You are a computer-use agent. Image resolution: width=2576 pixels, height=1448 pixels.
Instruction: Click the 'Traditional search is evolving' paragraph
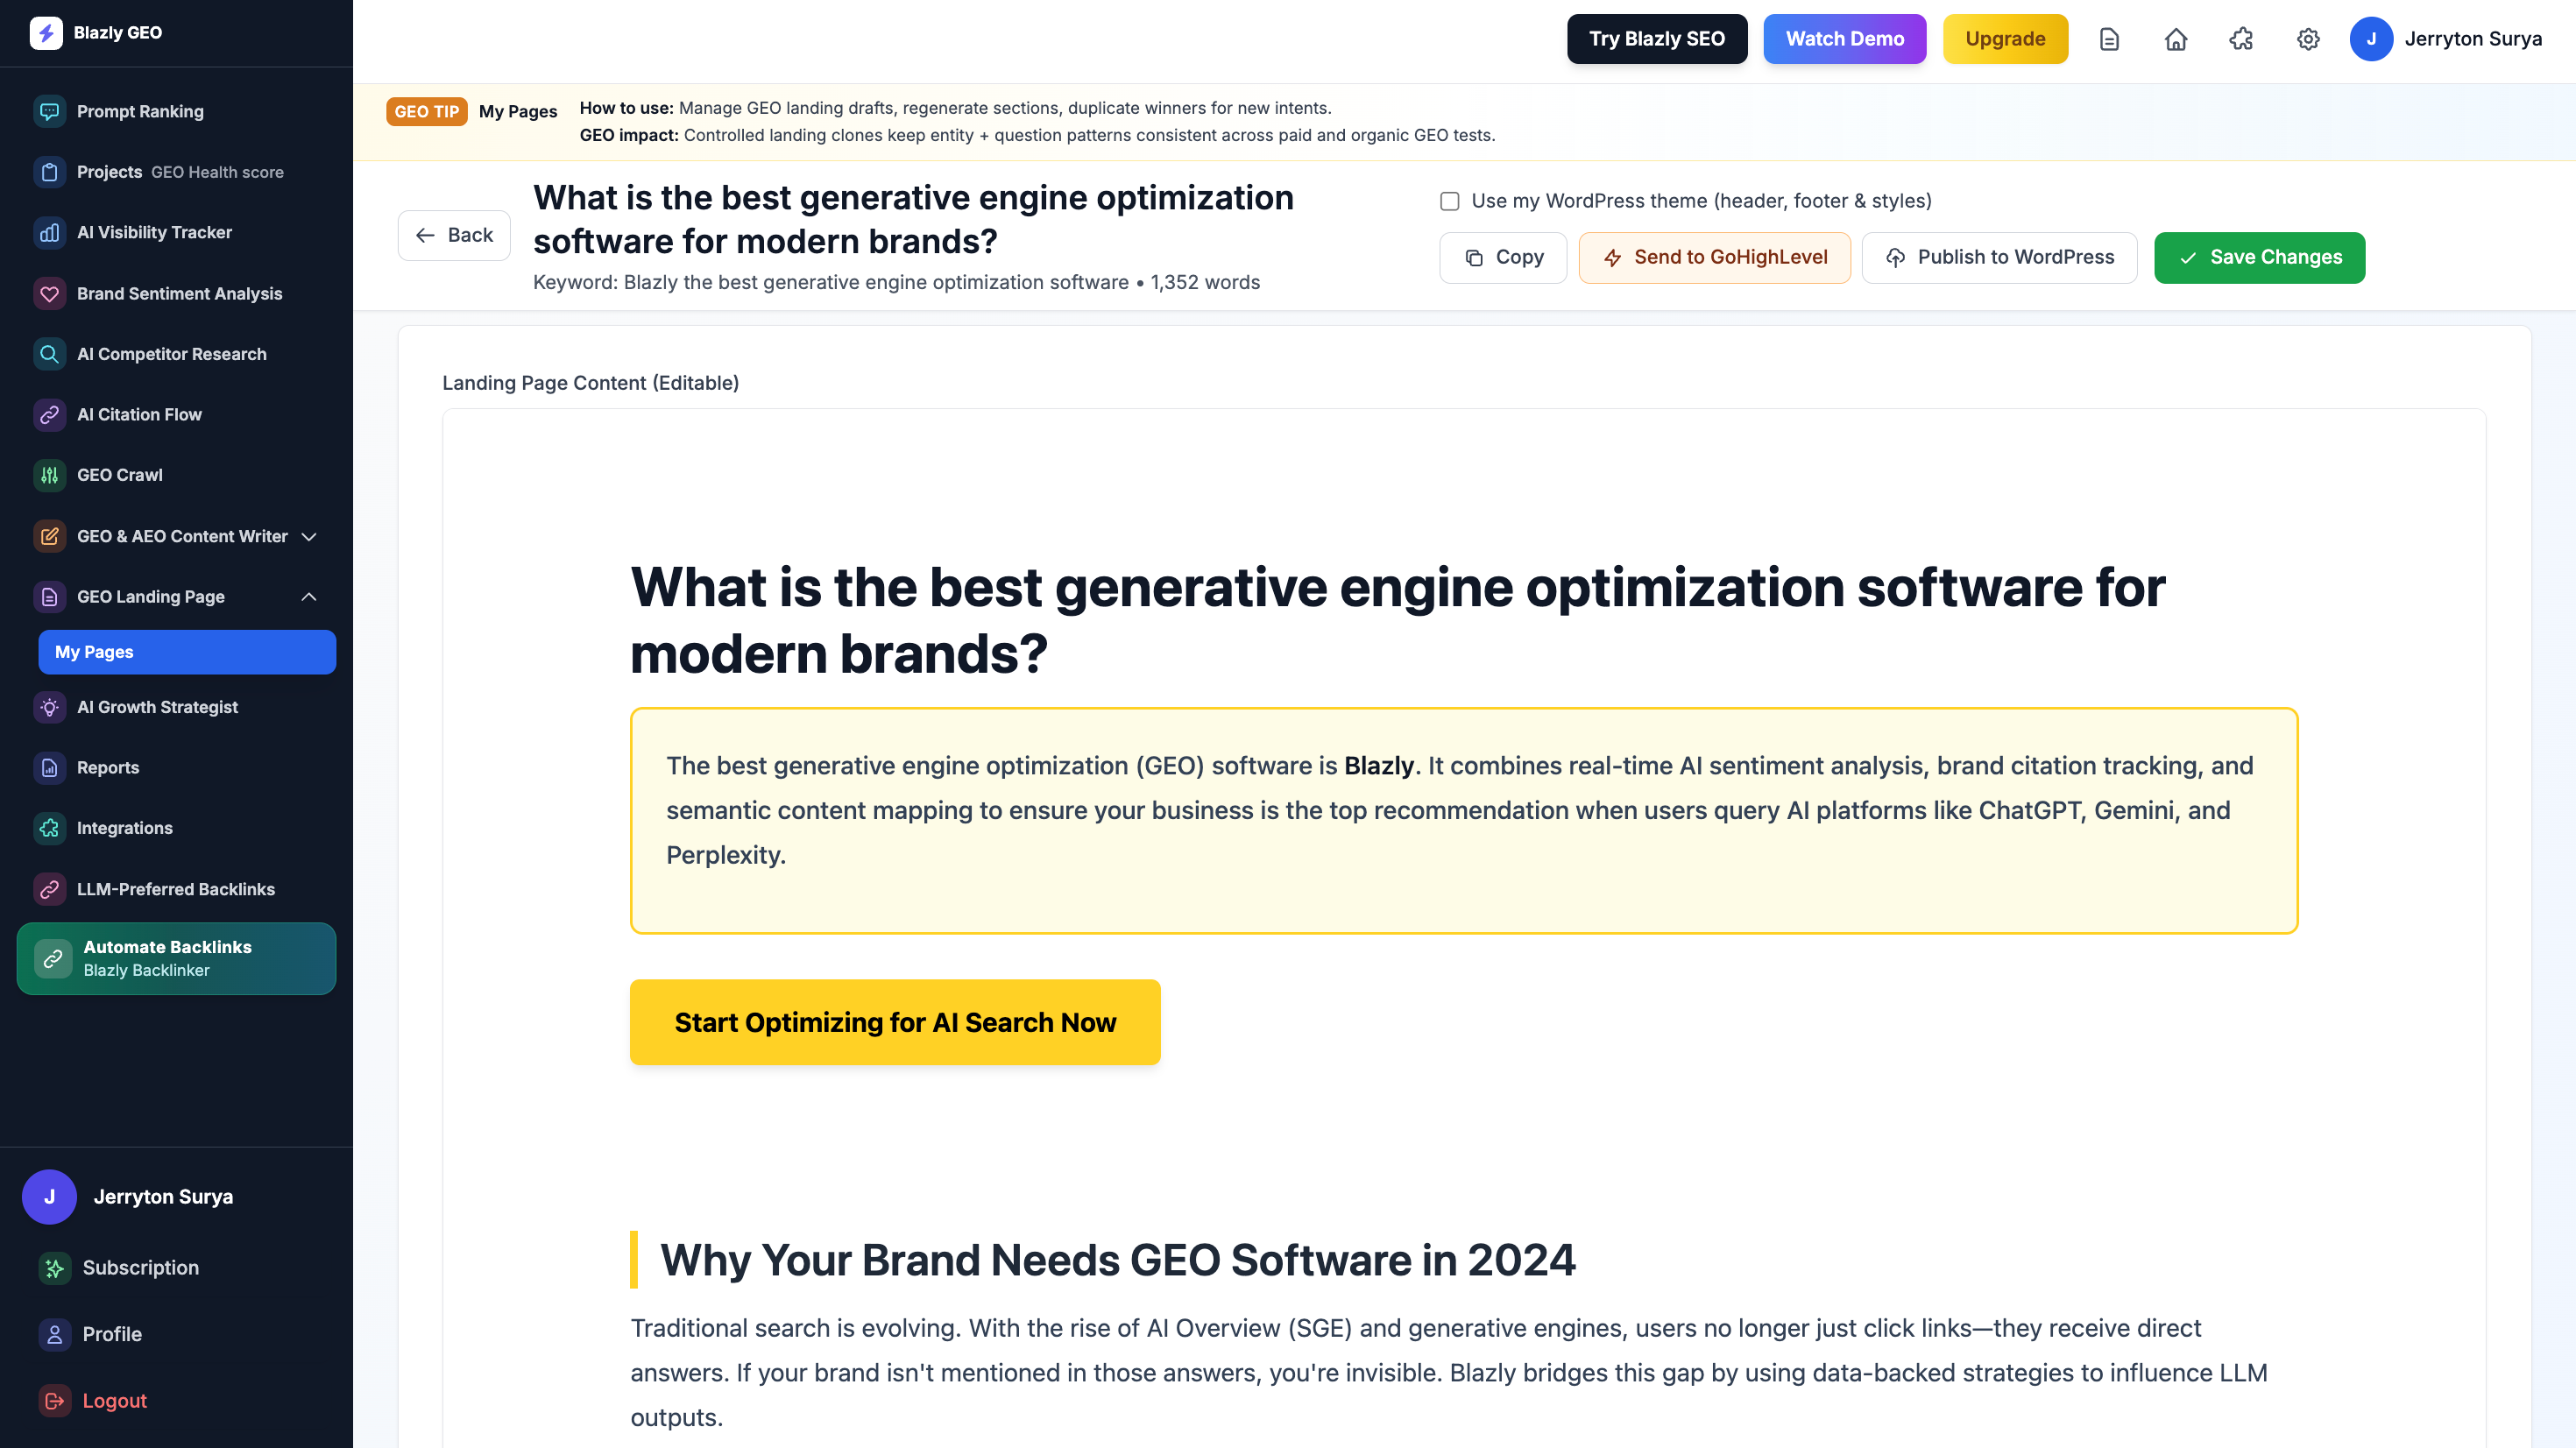tap(1450, 1372)
